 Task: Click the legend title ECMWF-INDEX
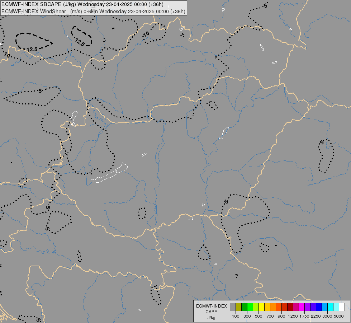pos(211,306)
